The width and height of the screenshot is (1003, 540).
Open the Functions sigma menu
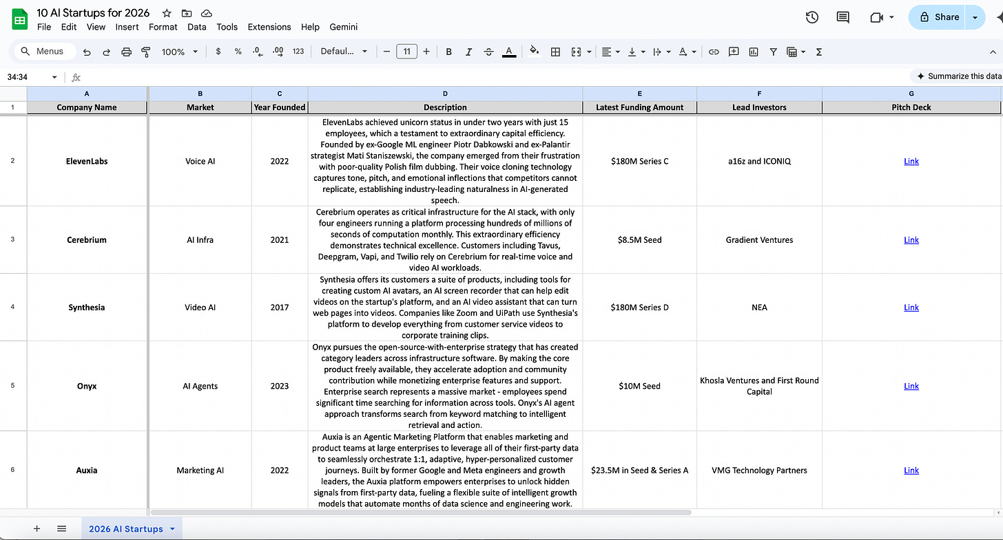[818, 52]
